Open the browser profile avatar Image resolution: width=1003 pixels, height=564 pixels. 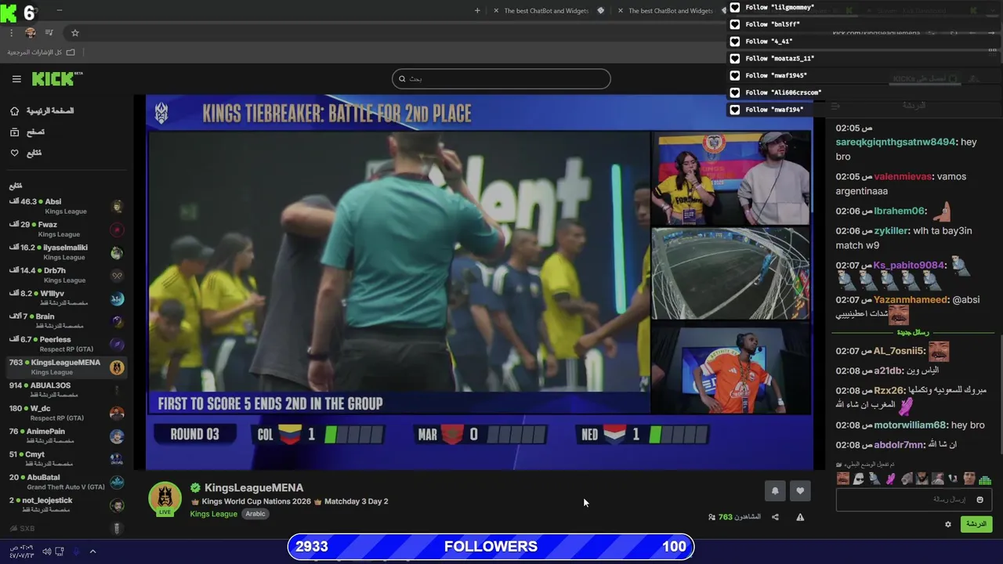point(31,33)
